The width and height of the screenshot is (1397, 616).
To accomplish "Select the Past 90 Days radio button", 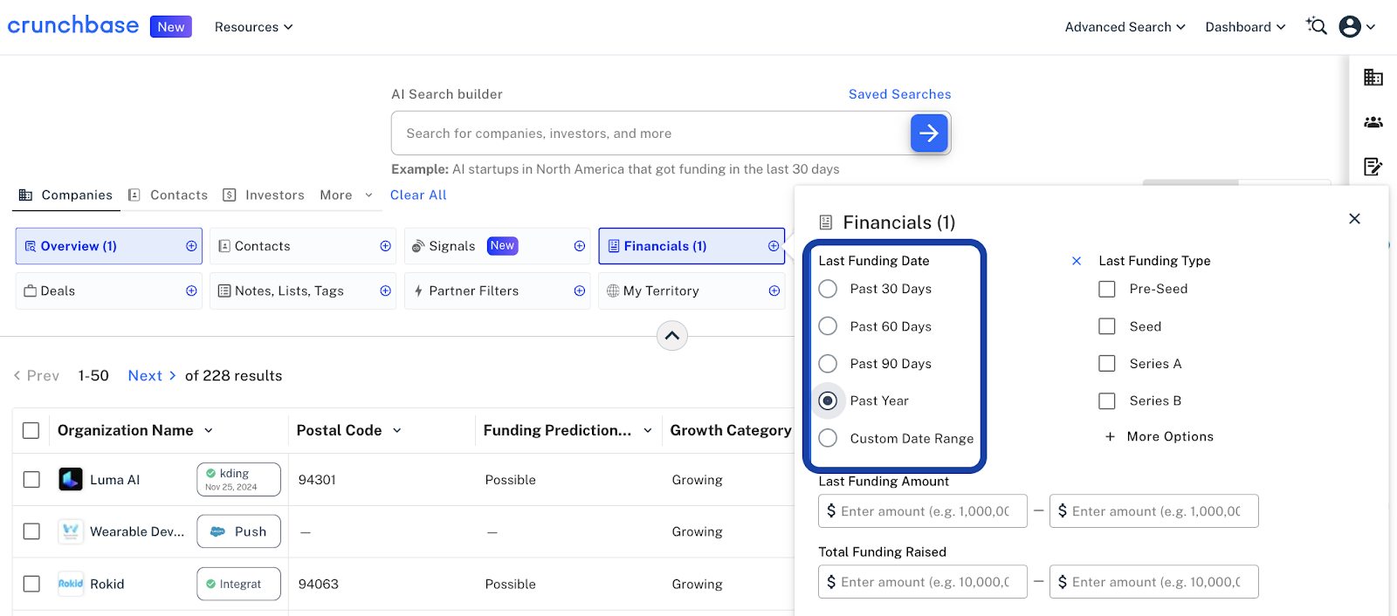I will (x=828, y=364).
